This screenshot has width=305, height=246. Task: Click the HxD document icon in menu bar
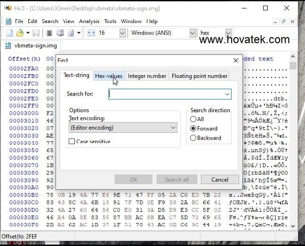pos(8,21)
